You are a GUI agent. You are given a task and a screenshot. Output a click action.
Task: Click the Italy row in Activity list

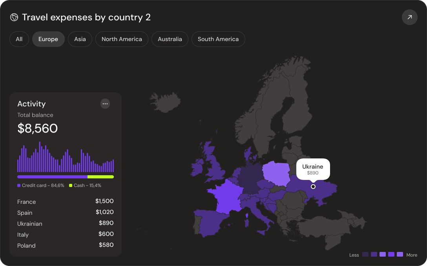point(66,234)
